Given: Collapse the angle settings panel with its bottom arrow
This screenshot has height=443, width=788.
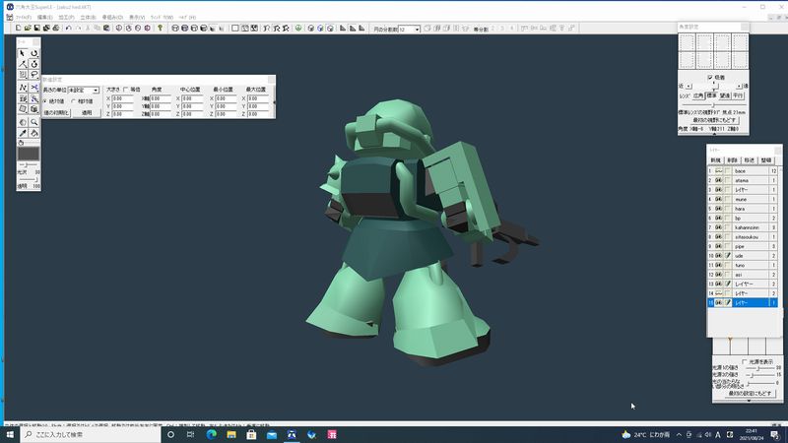Looking at the screenshot, I should pyautogui.click(x=714, y=134).
